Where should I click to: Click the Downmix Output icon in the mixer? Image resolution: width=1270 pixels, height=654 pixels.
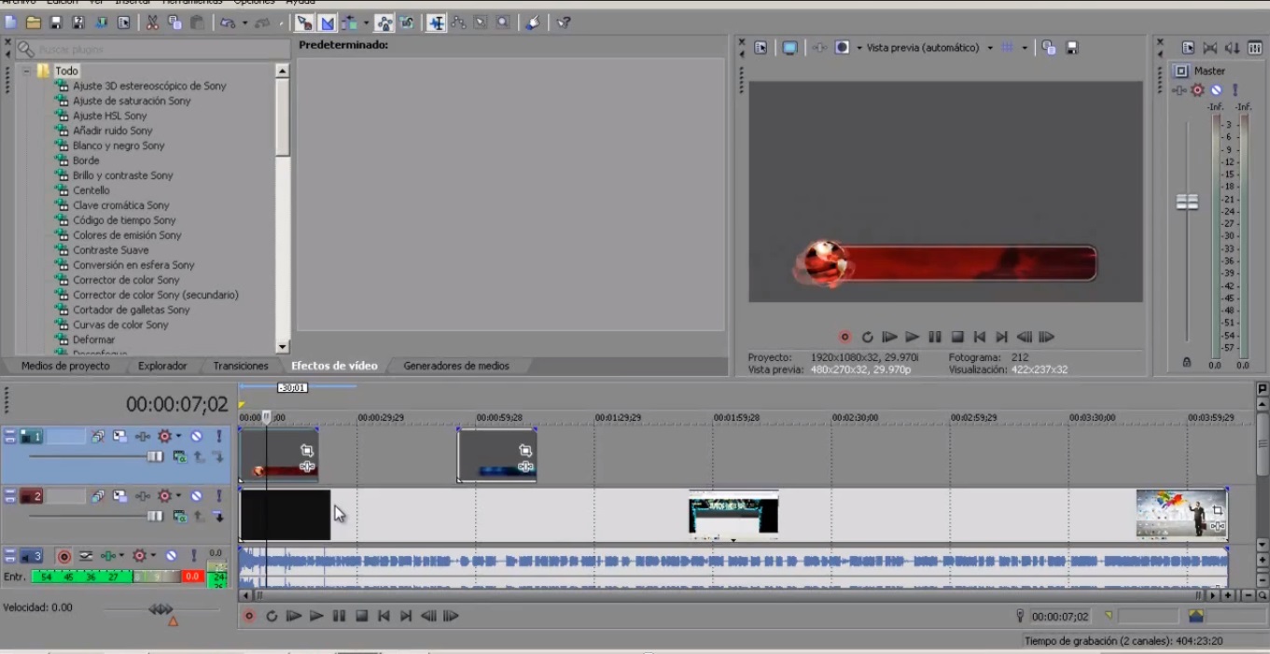click(x=1210, y=48)
